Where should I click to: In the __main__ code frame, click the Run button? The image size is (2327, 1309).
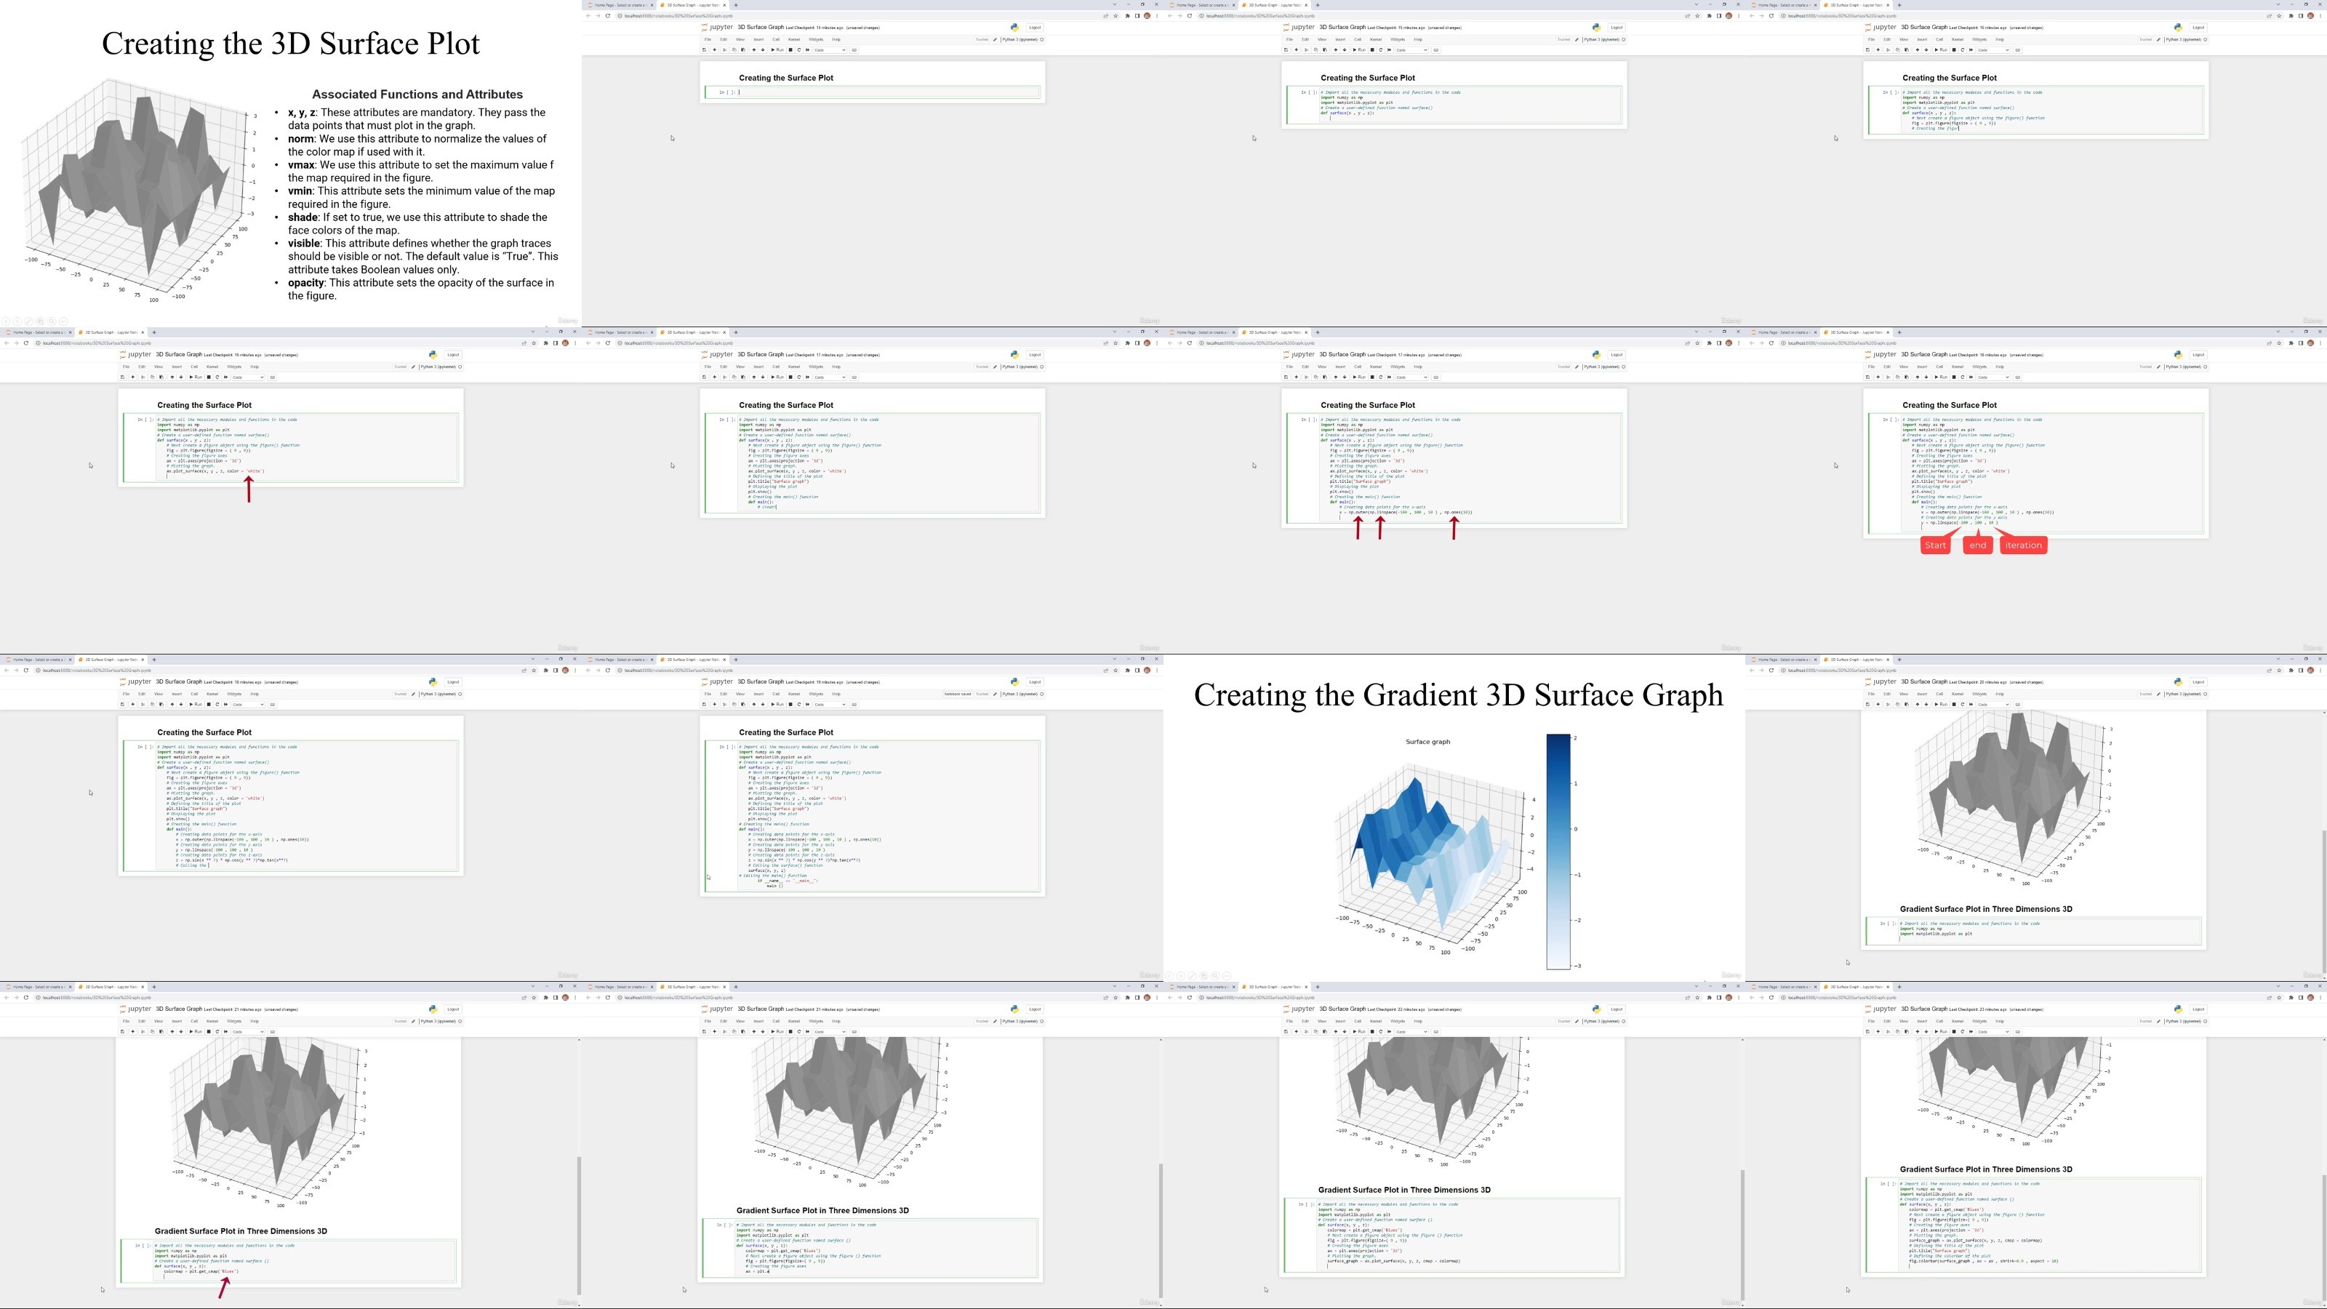pyautogui.click(x=778, y=705)
